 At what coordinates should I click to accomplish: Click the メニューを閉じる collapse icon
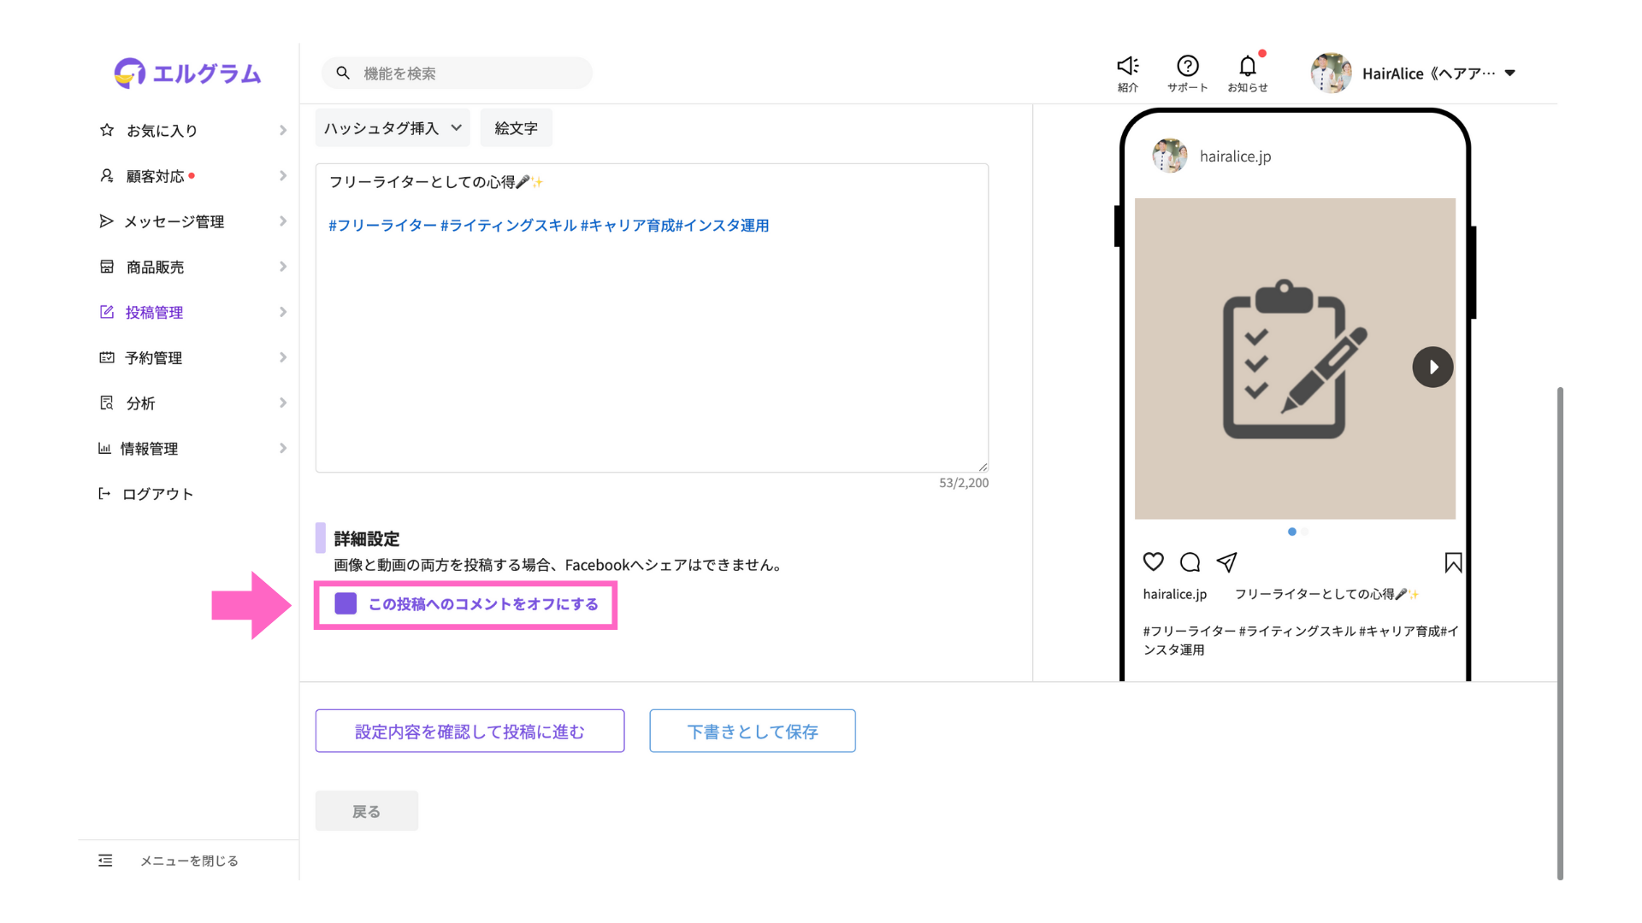[x=105, y=861]
